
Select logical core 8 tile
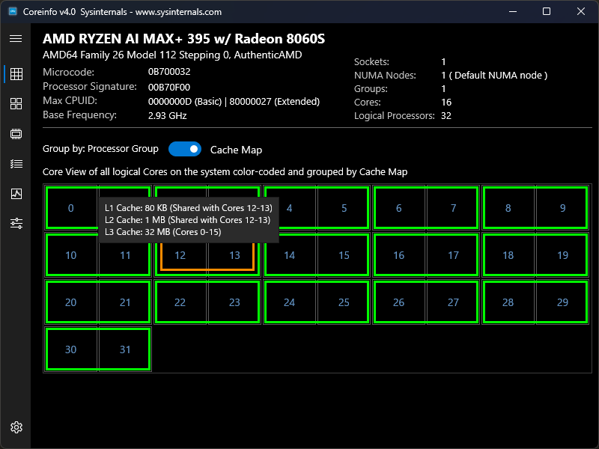click(x=508, y=208)
